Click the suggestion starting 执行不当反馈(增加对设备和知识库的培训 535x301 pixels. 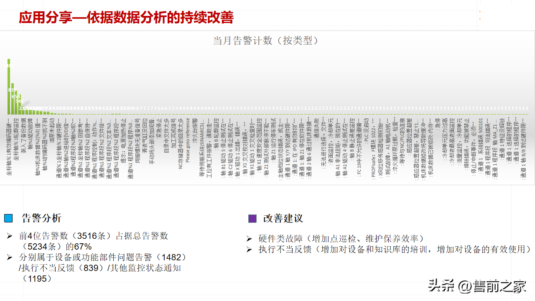[x=395, y=249]
